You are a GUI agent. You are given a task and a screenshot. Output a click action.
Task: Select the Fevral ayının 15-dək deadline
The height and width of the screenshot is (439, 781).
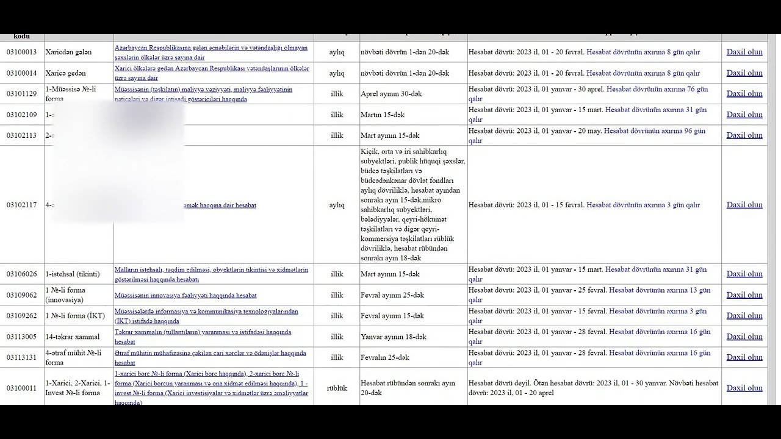pyautogui.click(x=392, y=315)
